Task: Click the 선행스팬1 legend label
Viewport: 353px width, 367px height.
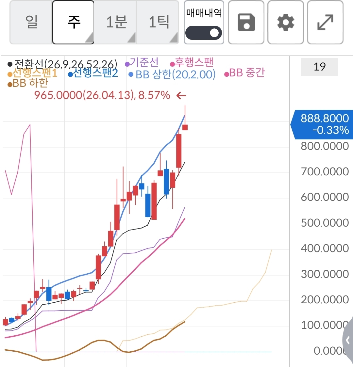Action: (x=35, y=73)
